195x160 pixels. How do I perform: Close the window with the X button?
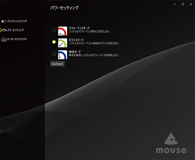[x=191, y=4]
